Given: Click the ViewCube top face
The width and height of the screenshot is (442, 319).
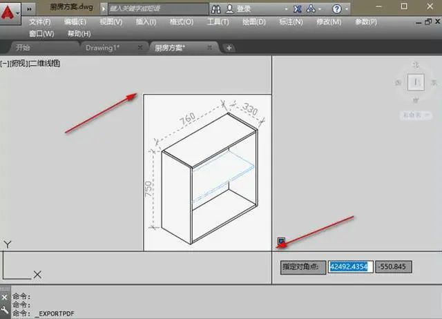Looking at the screenshot, I should 416,82.
